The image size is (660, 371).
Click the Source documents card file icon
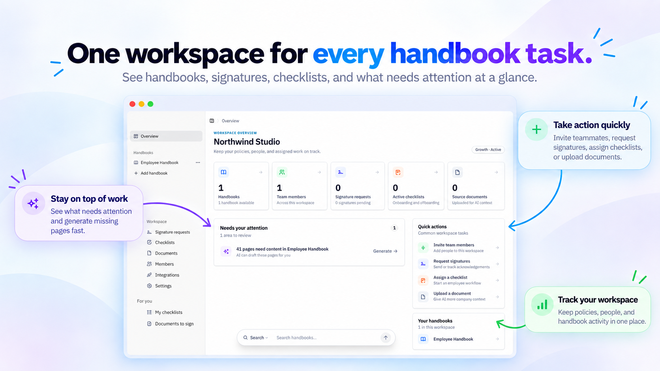(x=457, y=172)
